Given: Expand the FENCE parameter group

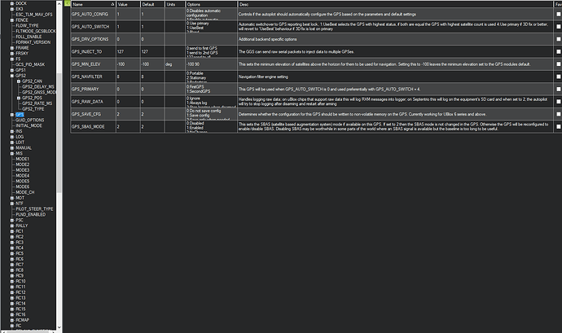Looking at the screenshot, I should pyautogui.click(x=12, y=20).
